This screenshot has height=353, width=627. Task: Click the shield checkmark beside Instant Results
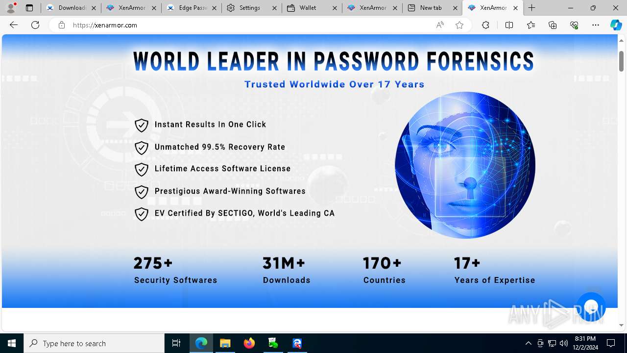pyautogui.click(x=142, y=125)
